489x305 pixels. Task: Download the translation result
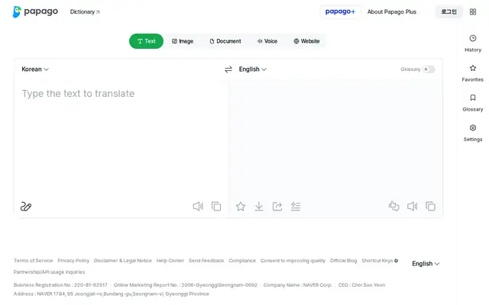[259, 207]
